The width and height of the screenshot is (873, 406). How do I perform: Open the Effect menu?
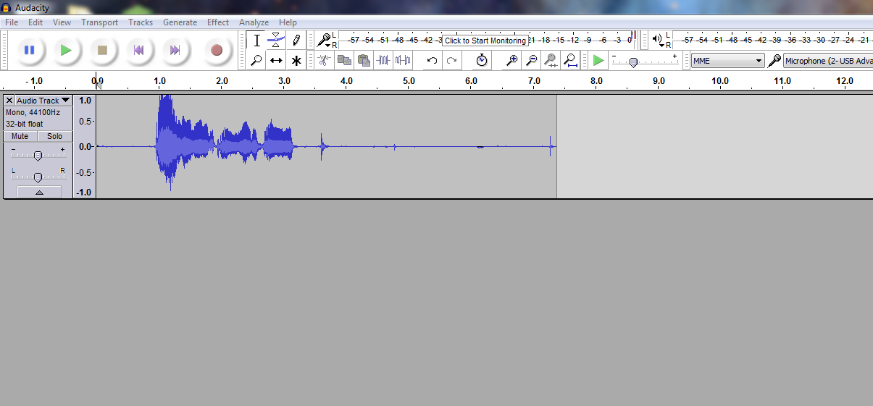tap(218, 22)
